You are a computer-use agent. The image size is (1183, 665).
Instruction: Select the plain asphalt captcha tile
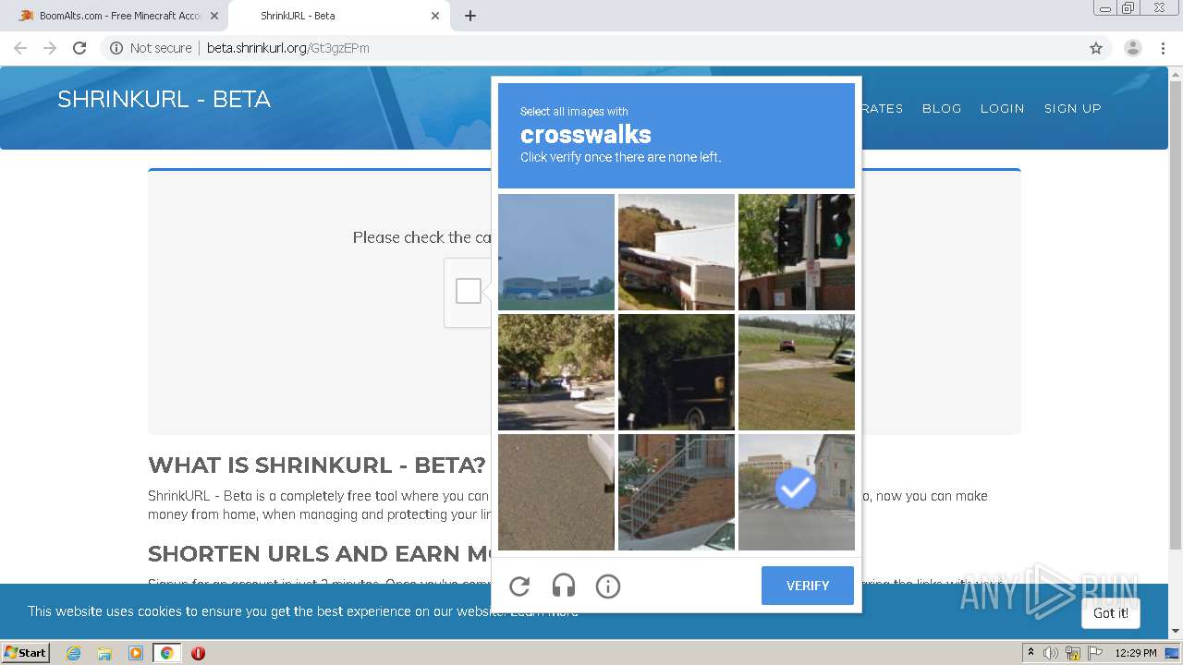(556, 492)
